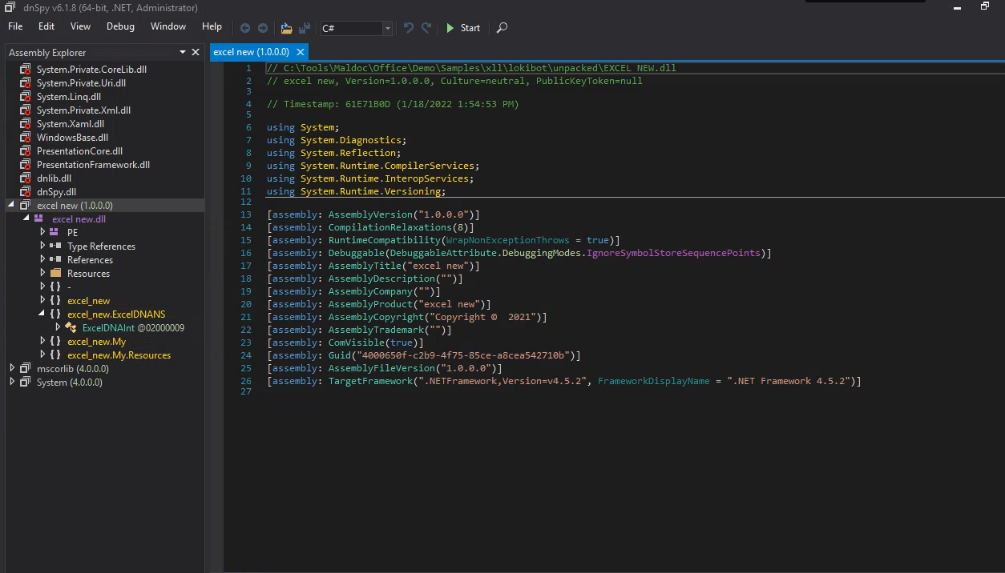
Task: Select PresentationFramework.dll in the assembly list
Action: pos(93,165)
